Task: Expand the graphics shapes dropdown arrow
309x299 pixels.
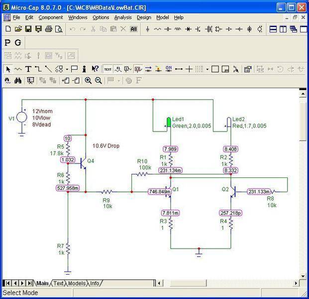Action: 67,69
